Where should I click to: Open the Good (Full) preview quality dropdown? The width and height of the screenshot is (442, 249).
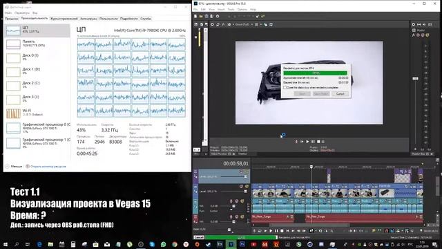(x=244, y=25)
